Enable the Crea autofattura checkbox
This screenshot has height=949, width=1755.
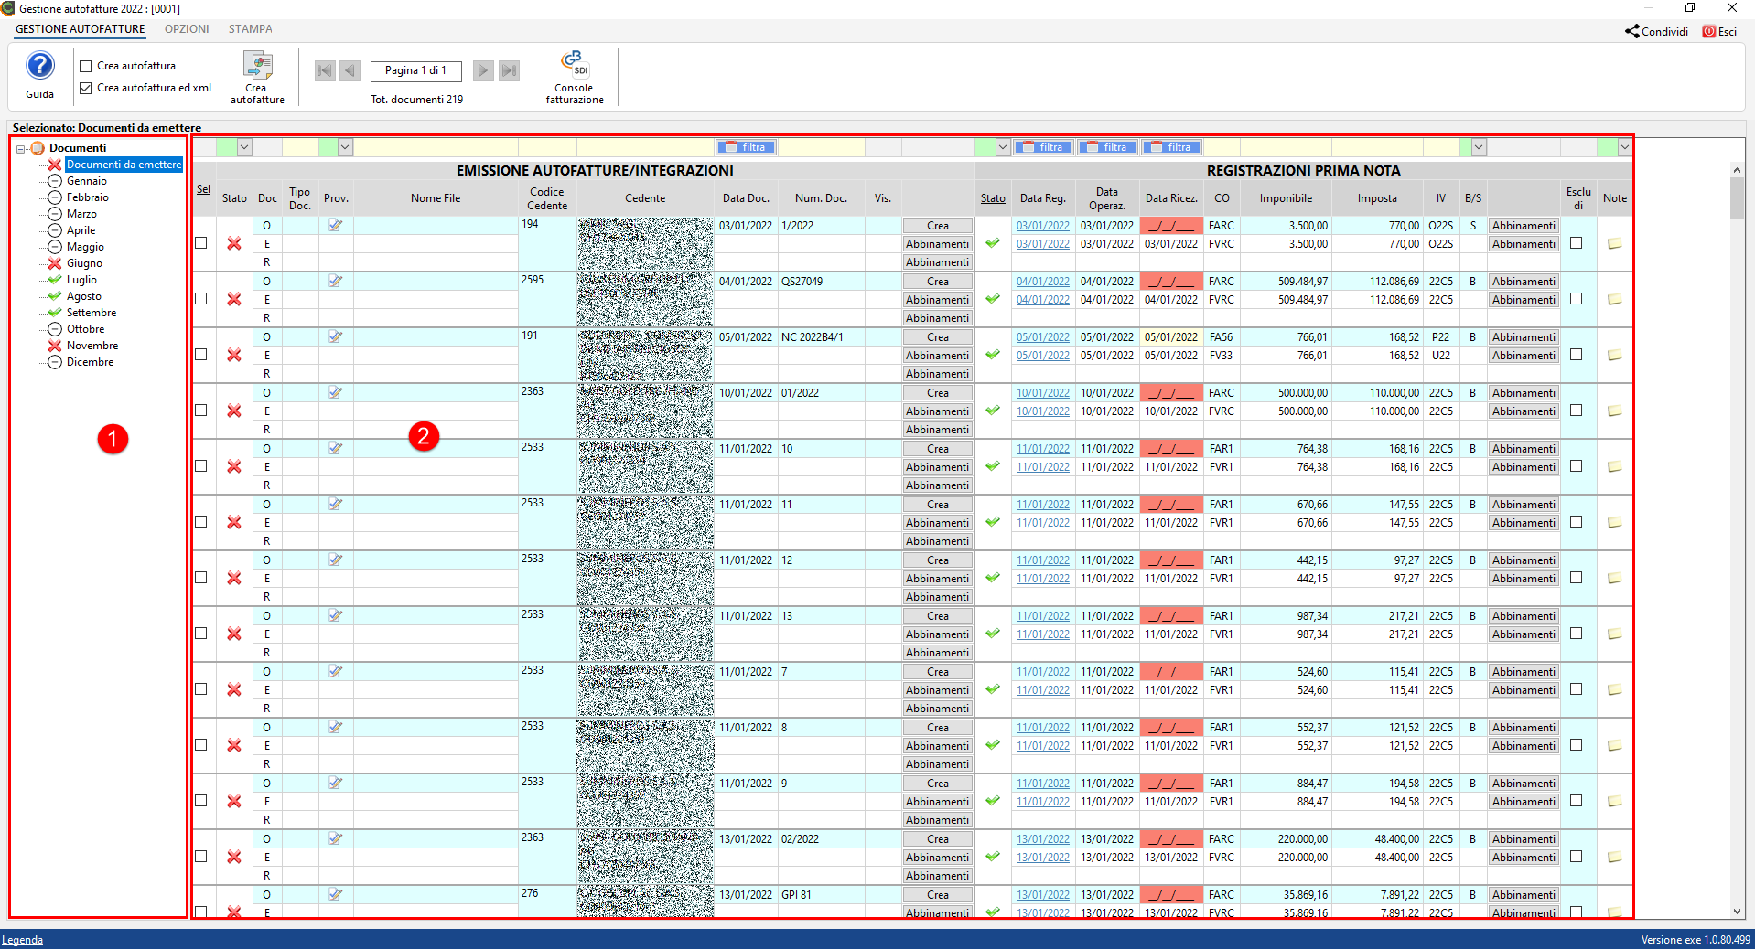click(x=86, y=66)
